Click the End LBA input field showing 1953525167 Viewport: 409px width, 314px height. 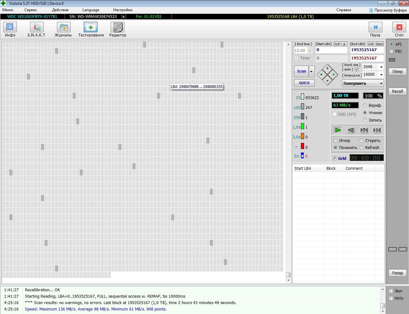pos(367,50)
